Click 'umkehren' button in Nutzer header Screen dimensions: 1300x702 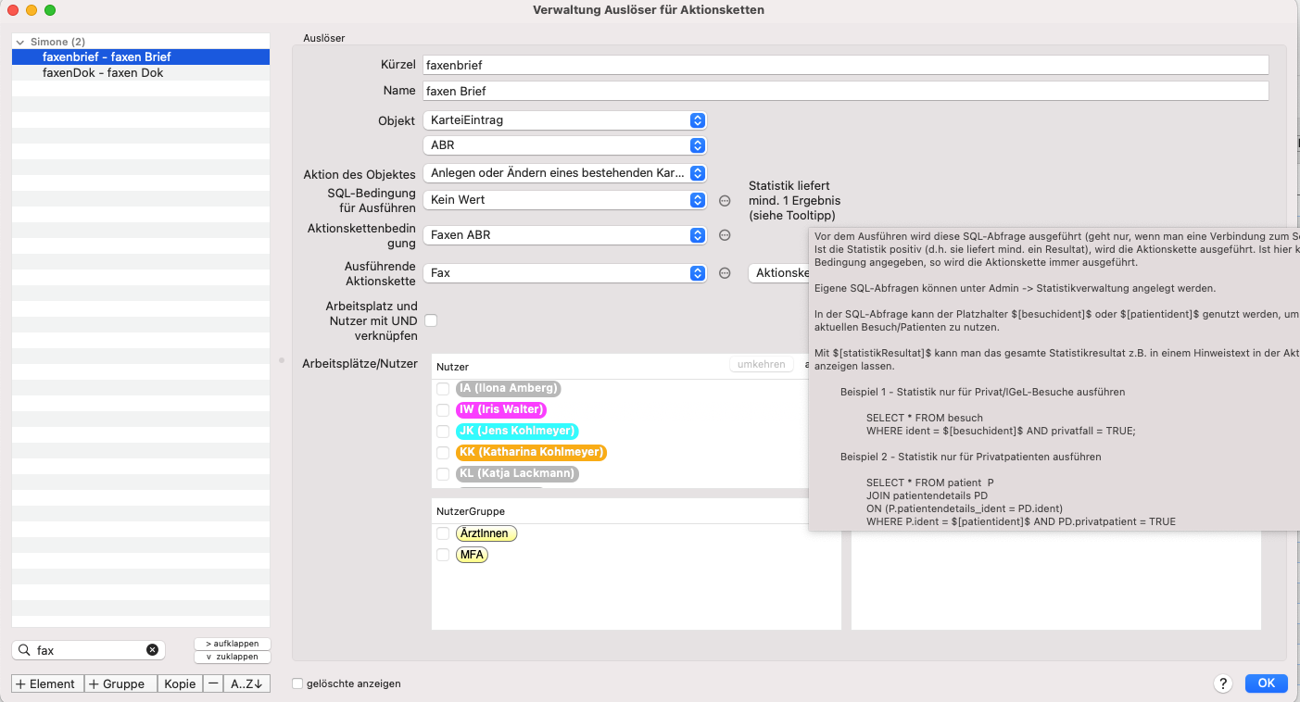(762, 365)
